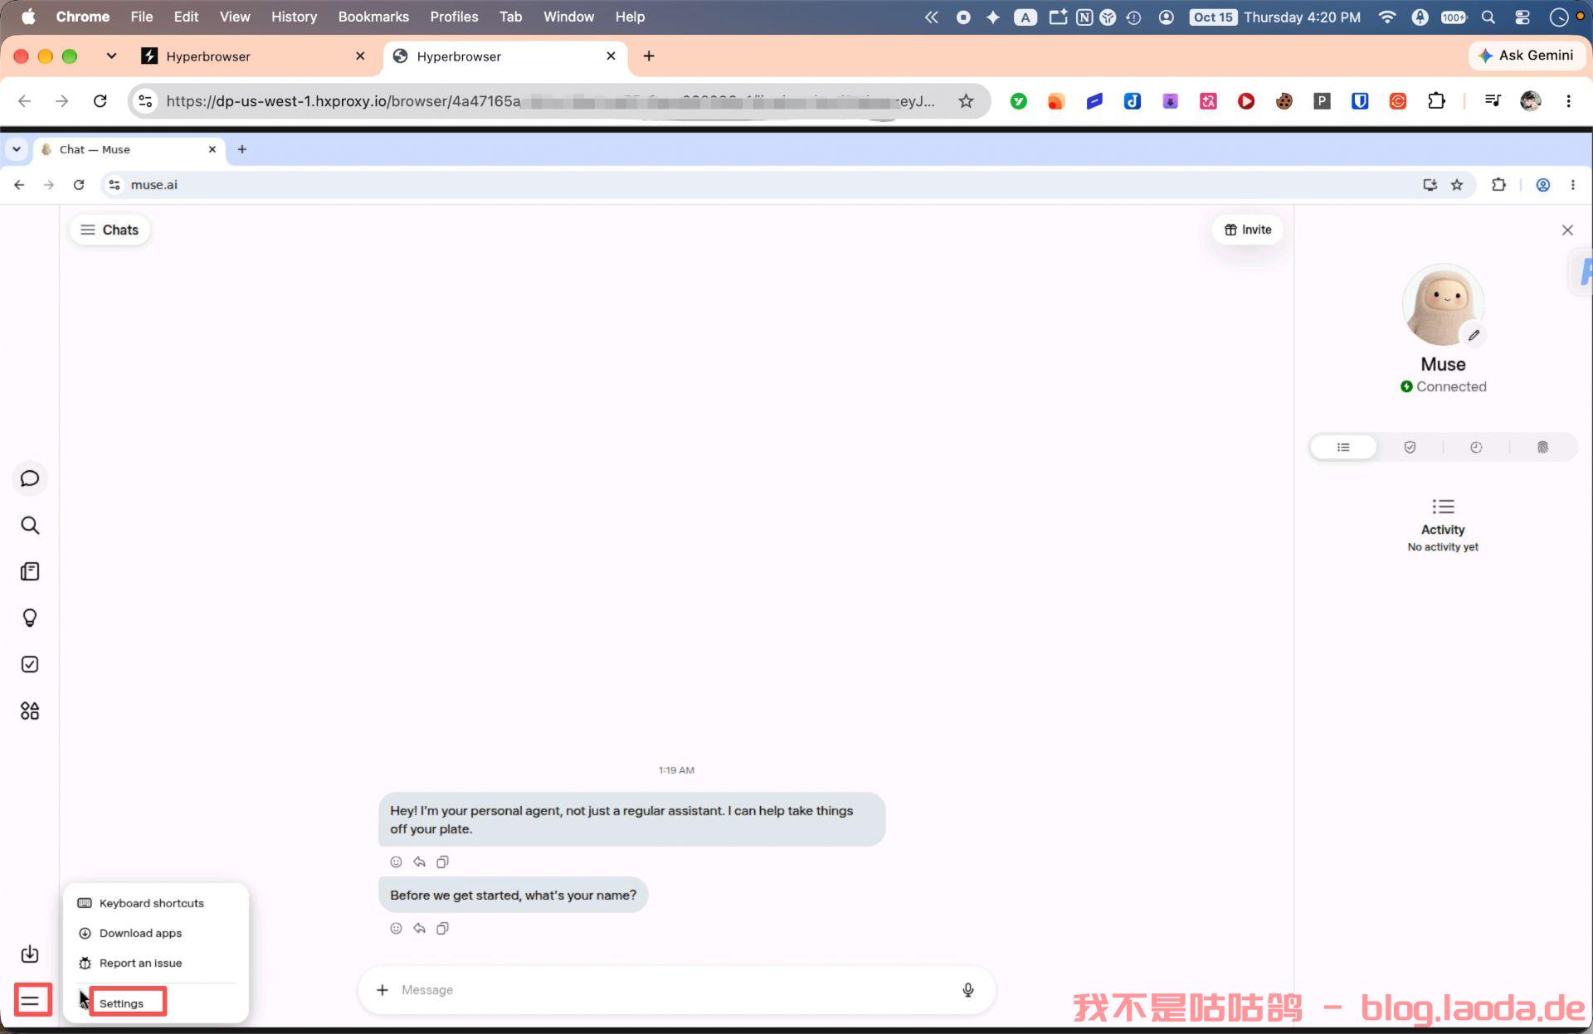Image resolution: width=1593 pixels, height=1034 pixels.
Task: Click the Ask Gemini button
Action: pos(1527,56)
